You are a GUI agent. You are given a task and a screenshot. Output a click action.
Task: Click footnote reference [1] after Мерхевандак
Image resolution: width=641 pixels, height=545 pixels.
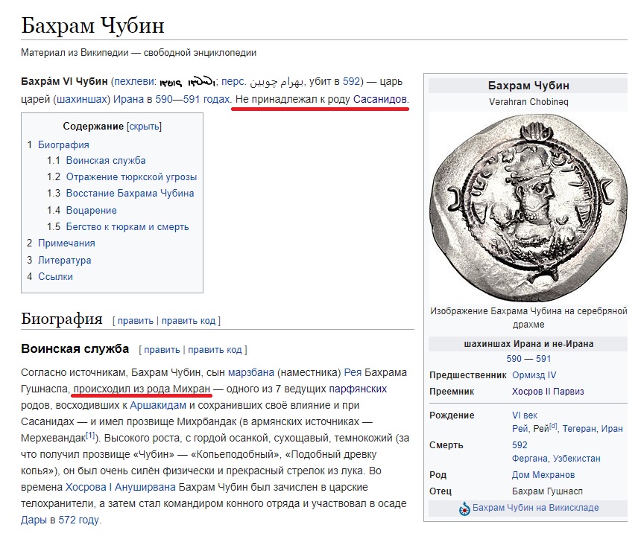[90, 436]
